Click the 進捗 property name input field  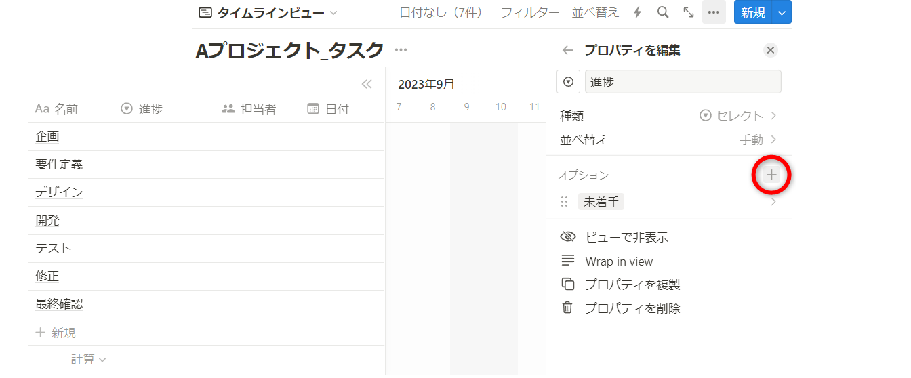(x=683, y=81)
